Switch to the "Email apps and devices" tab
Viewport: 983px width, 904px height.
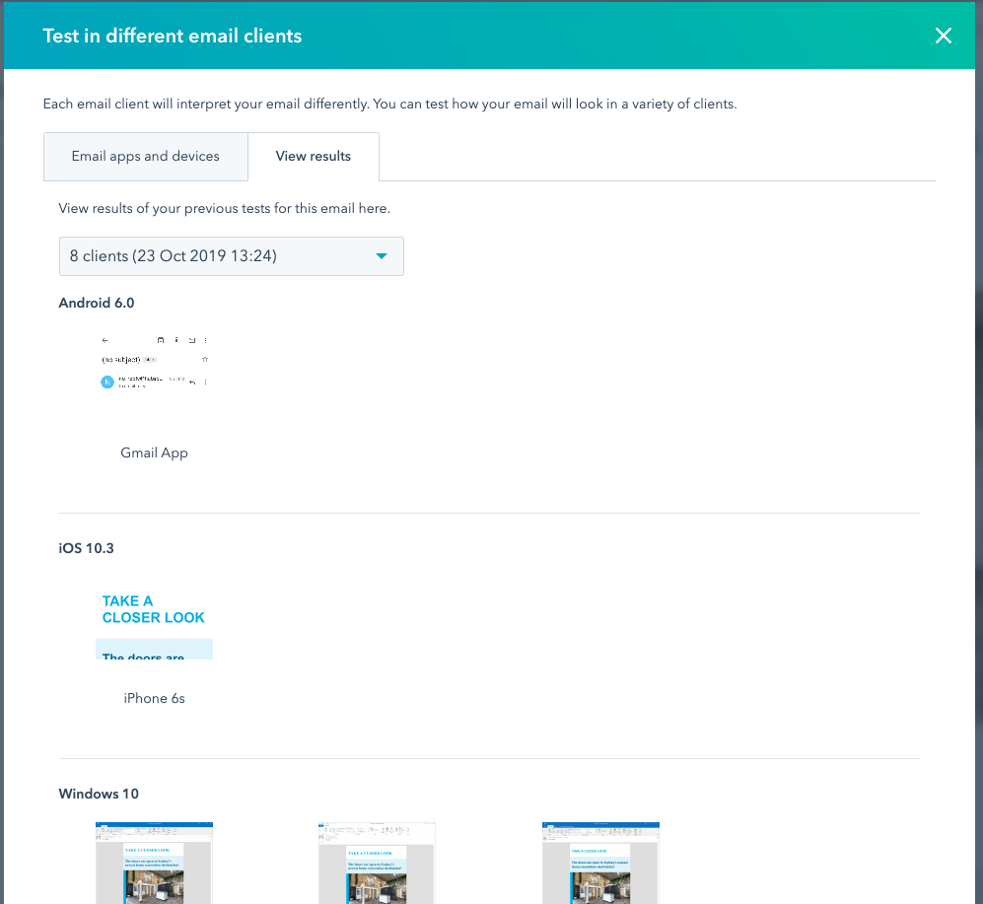(145, 156)
